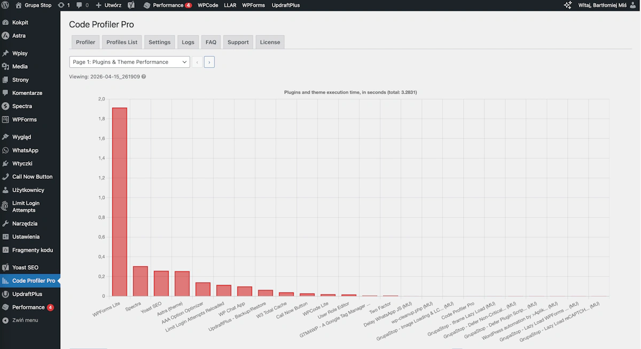Click the 'Viewing: 2026-04-15_261909' text
The height and width of the screenshot is (349, 641).
click(x=104, y=77)
